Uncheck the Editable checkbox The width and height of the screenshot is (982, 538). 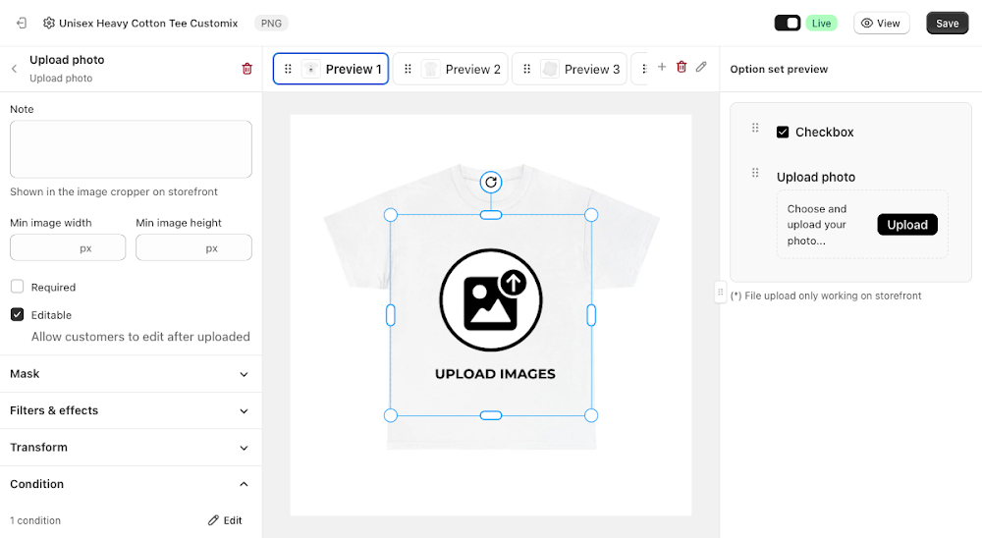[x=18, y=314]
